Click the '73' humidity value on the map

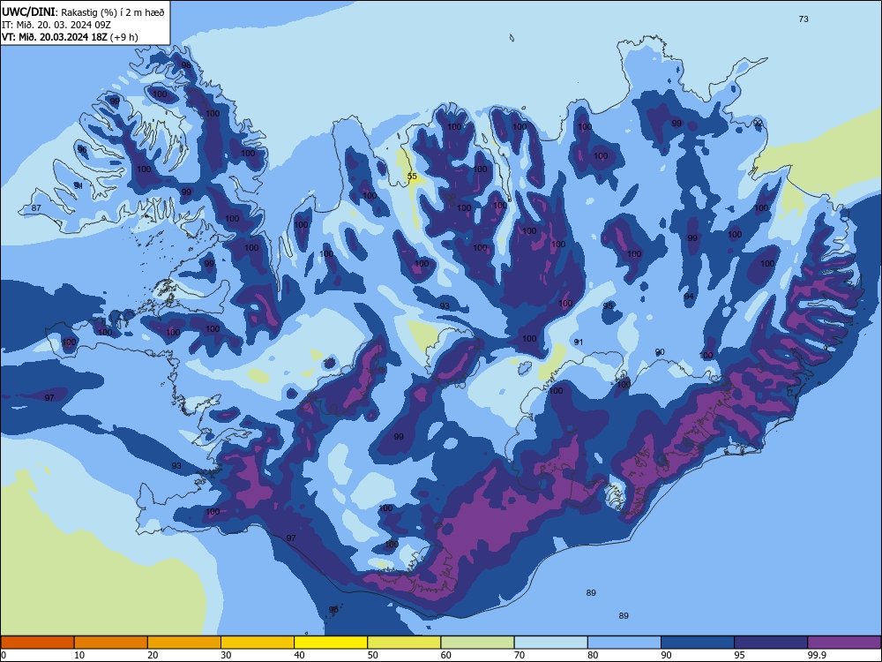click(804, 19)
